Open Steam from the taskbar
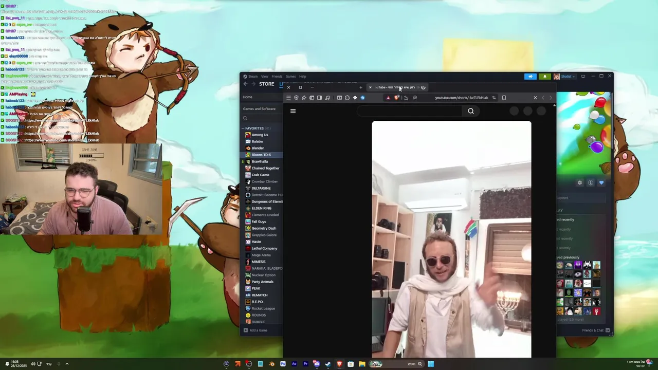The image size is (658, 370). [328, 364]
